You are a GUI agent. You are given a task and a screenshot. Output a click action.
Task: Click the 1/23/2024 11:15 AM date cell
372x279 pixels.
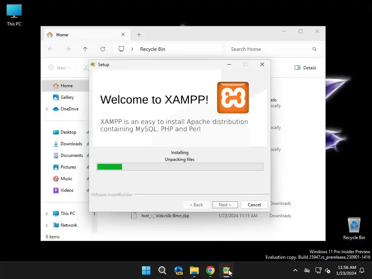(238, 216)
